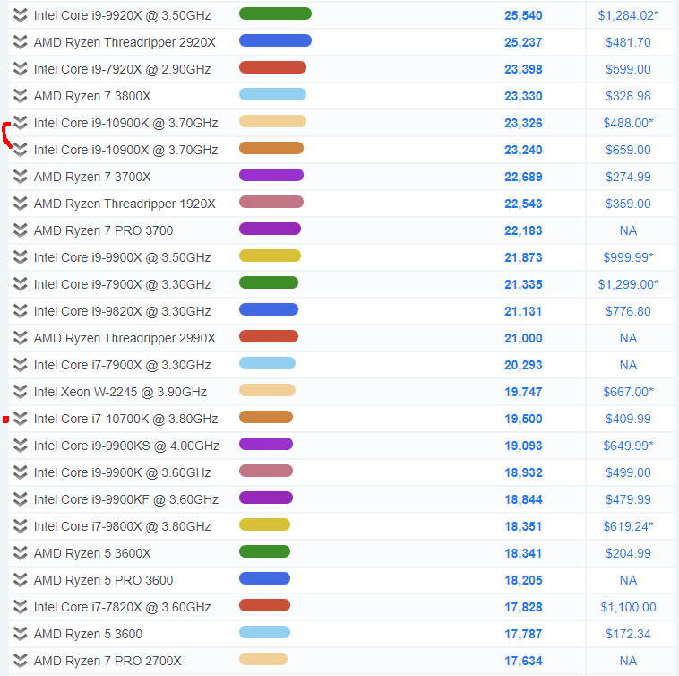Image resolution: width=679 pixels, height=676 pixels.
Task: Click the score 18,341
Action: point(523,553)
